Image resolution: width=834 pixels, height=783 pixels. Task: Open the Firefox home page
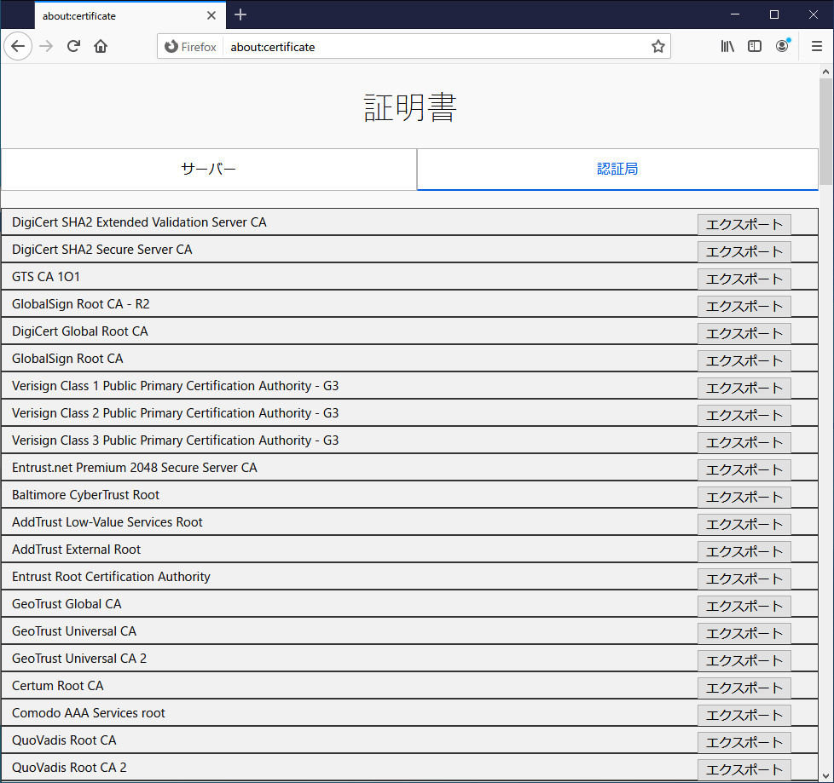tap(101, 46)
